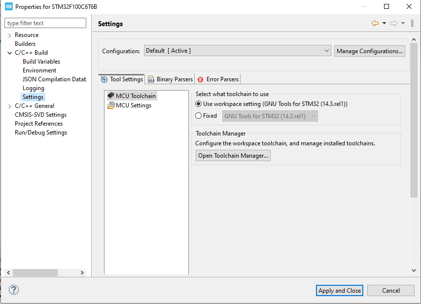Select Environment tree item
421x304 pixels.
(x=39, y=70)
